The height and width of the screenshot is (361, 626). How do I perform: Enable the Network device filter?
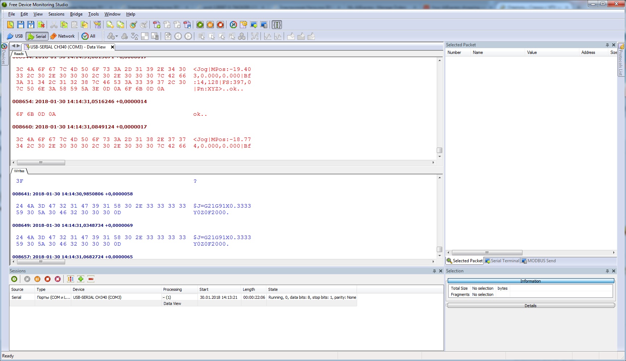[x=62, y=36]
